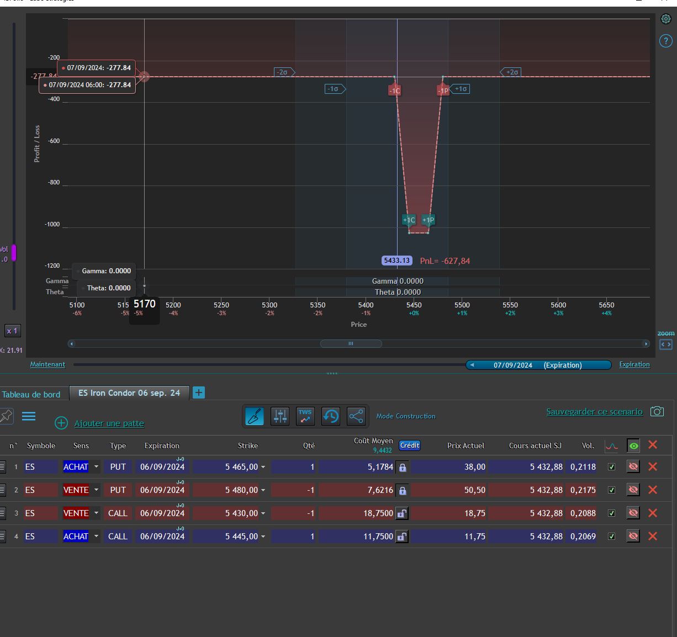Open strike dropdown for 5 480,00
The height and width of the screenshot is (637, 677).
[x=263, y=491]
